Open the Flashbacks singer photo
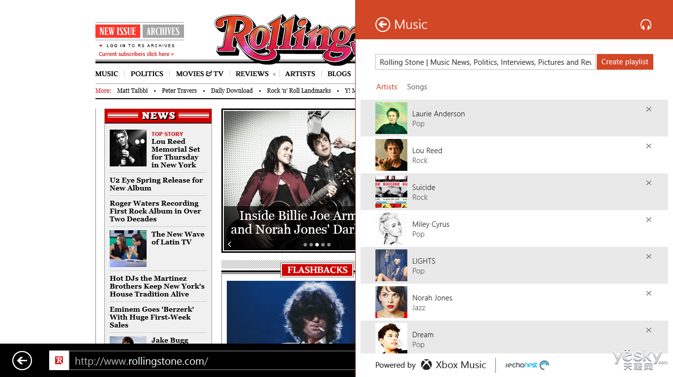This screenshot has width=673, height=377. [291, 312]
